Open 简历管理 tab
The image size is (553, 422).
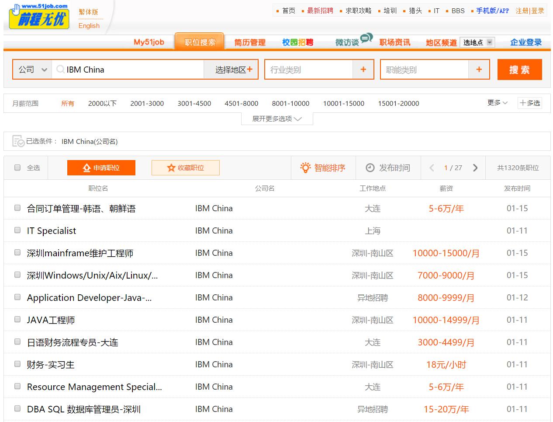tap(250, 42)
